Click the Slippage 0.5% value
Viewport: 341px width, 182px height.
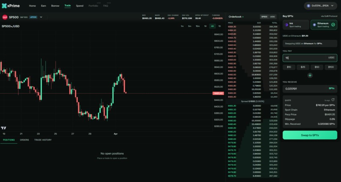point(332,119)
